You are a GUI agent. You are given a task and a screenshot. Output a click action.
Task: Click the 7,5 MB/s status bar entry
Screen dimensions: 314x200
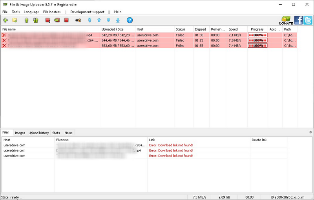[x=199, y=197]
